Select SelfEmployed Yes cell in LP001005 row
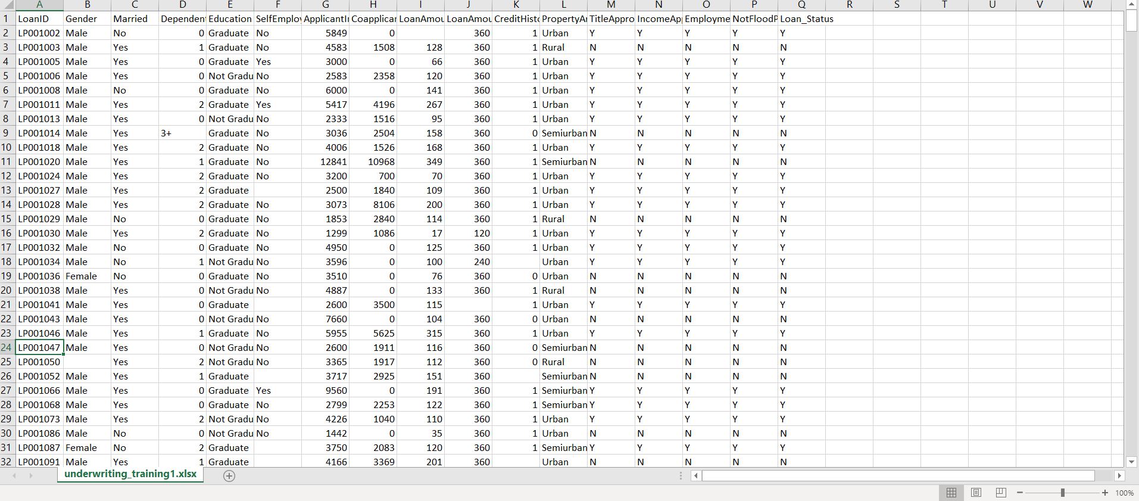The width and height of the screenshot is (1139, 501). coord(277,61)
